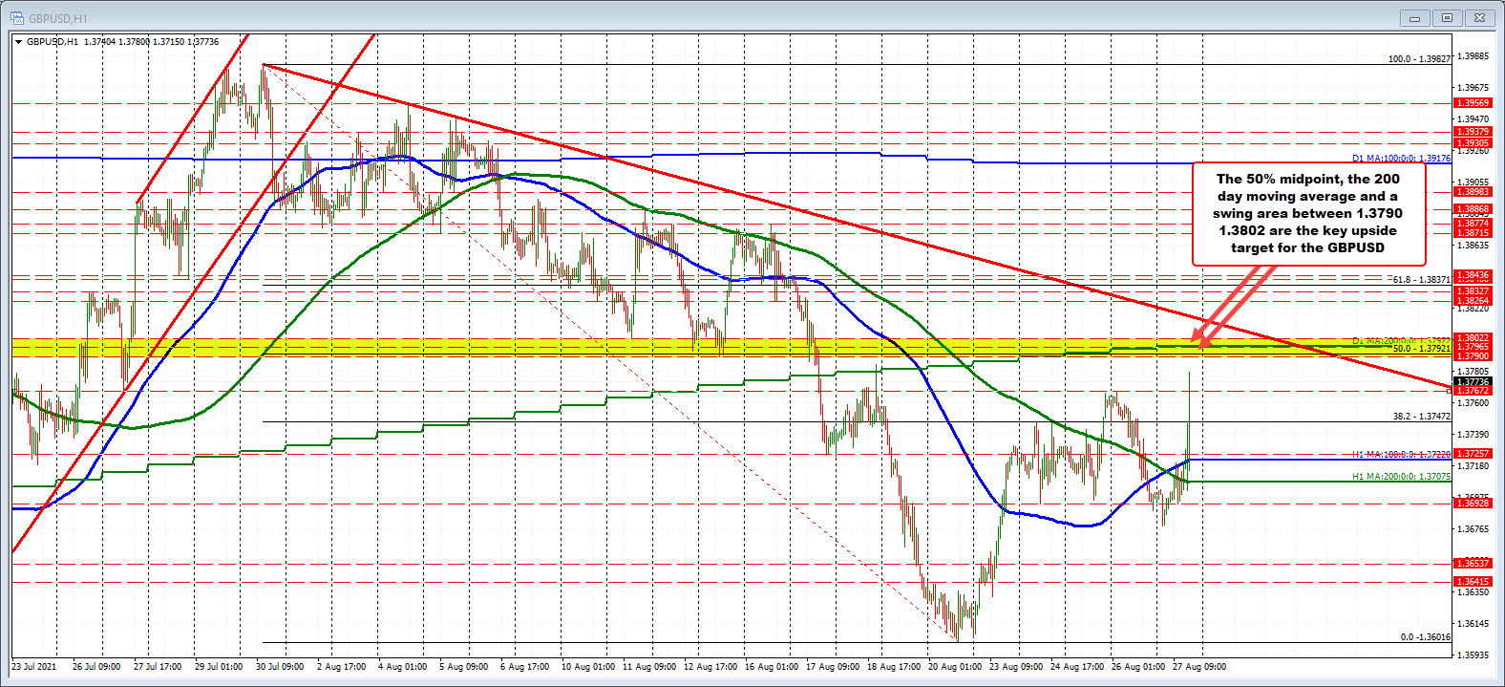Viewport: 1505px width, 687px height.
Task: Select the 27 Aug 09:00 time axis label
Action: pyautogui.click(x=1199, y=667)
